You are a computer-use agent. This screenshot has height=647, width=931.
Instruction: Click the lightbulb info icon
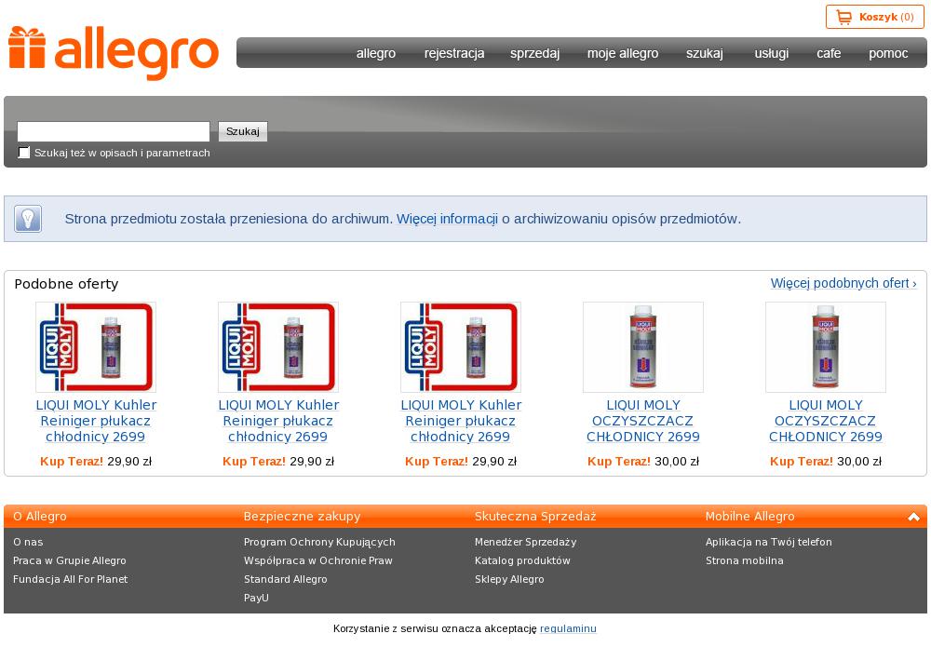tap(28, 219)
